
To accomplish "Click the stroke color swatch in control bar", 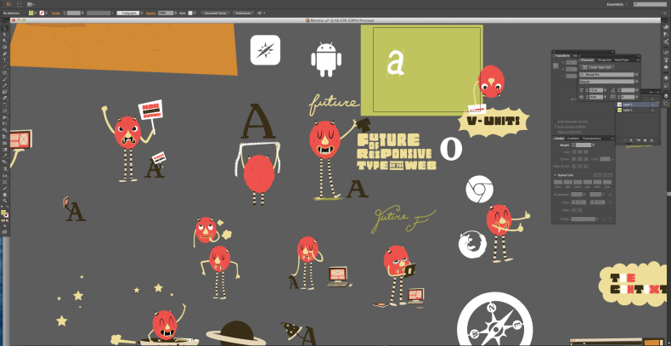I will [x=42, y=13].
